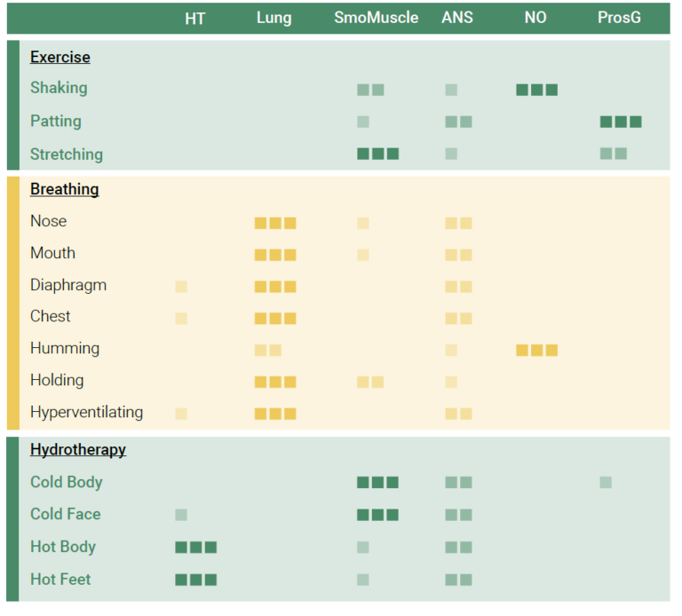Click the Diaphragm HT single square
682x616 pixels.
point(181,287)
